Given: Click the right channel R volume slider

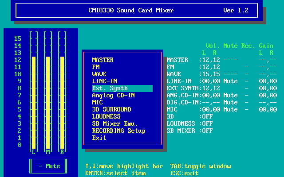Looking at the screenshot, I should (x=62, y=102).
